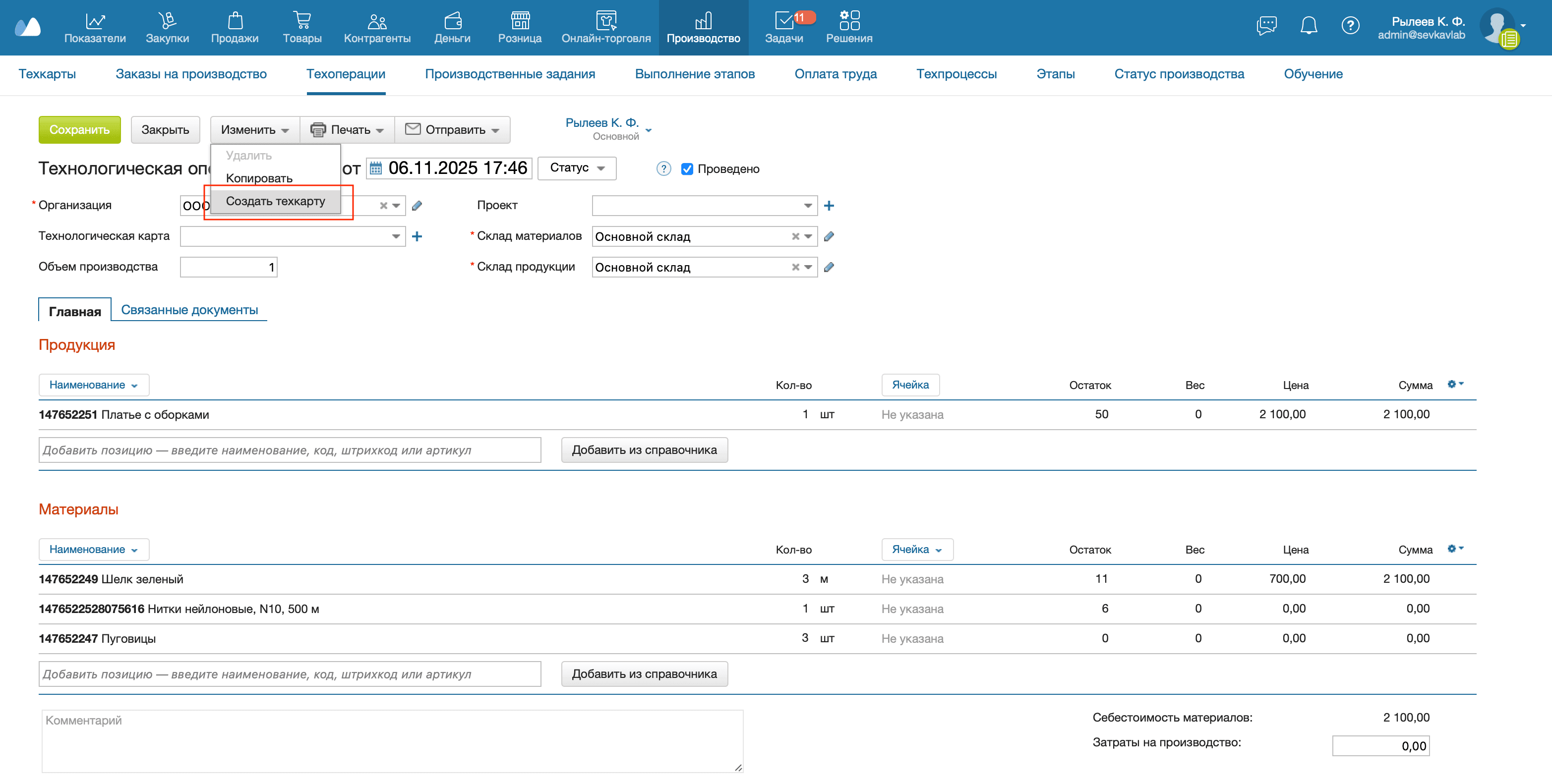The height and width of the screenshot is (782, 1552).
Task: Expand Технологическая карта combo box
Action: click(x=396, y=236)
